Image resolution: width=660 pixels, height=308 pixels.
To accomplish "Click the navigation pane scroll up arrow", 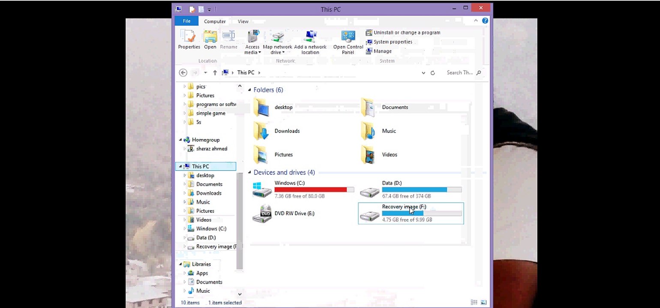I will [240, 86].
